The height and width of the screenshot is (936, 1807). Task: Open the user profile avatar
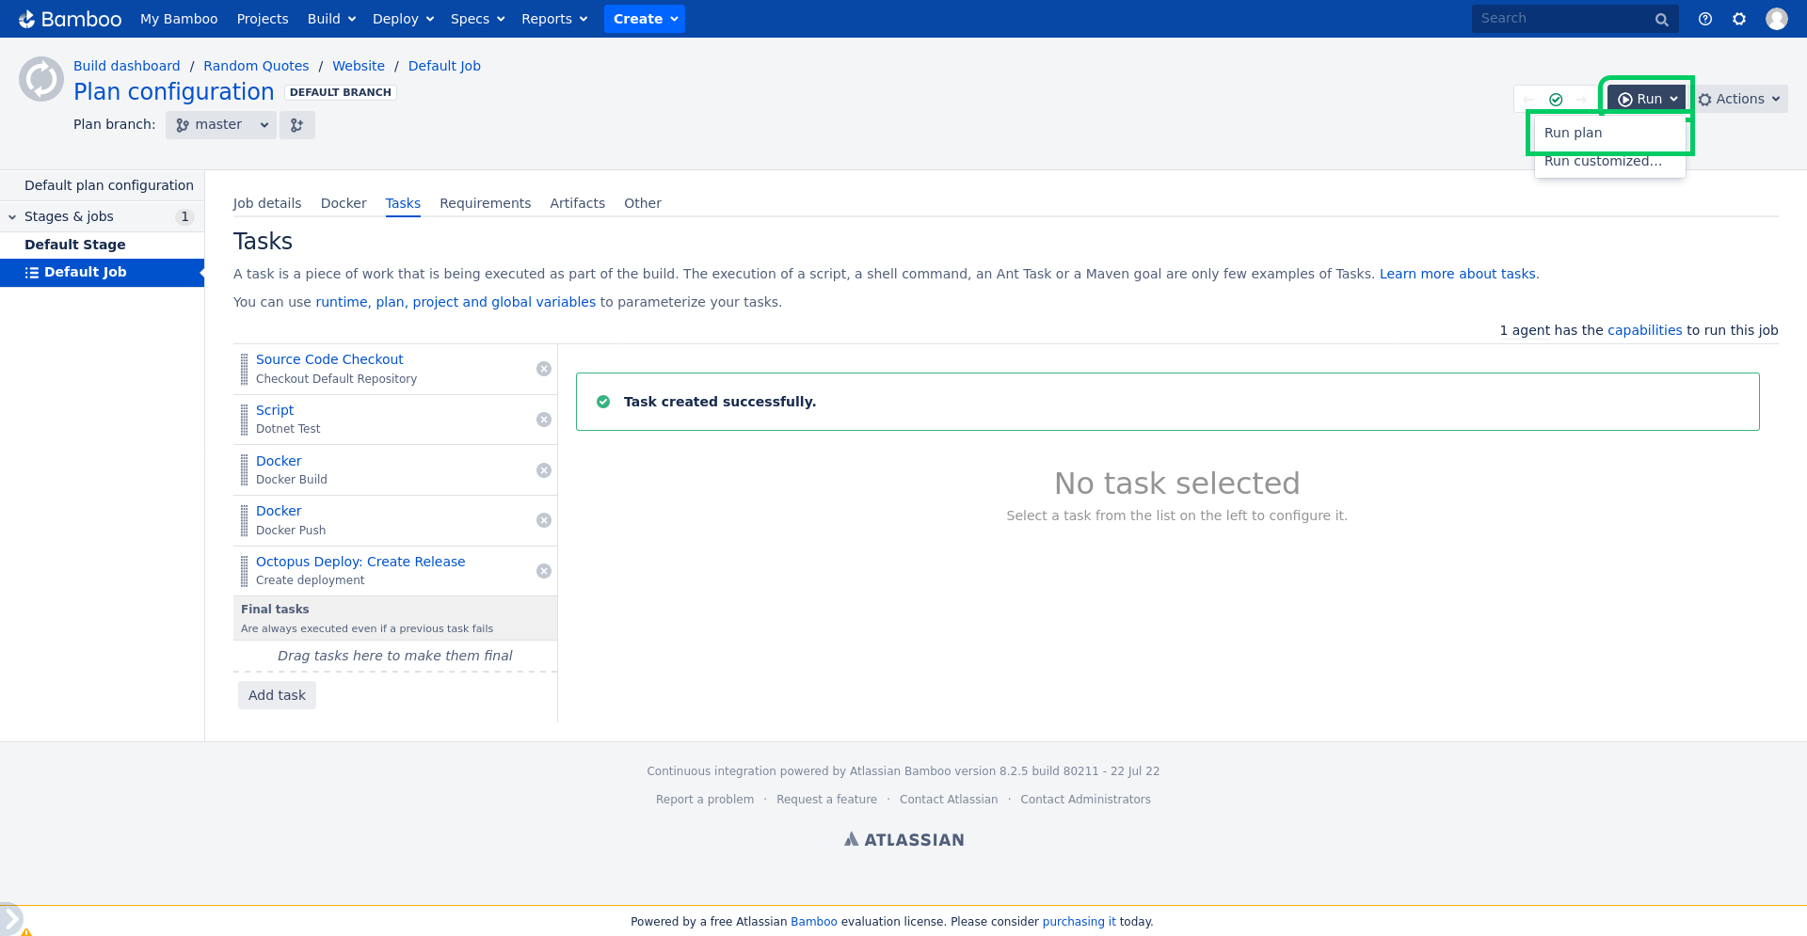(1776, 19)
